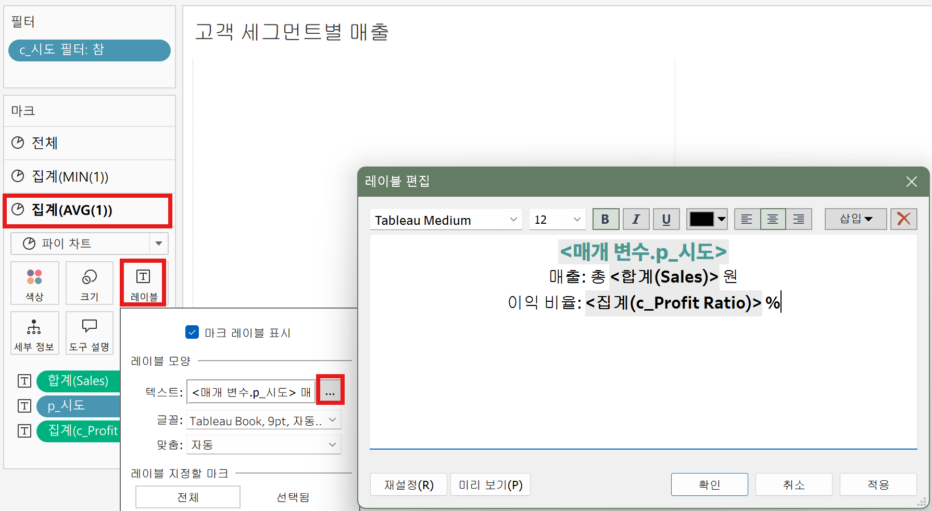Toggle bold formatting in label editor
The image size is (932, 511).
pos(606,219)
